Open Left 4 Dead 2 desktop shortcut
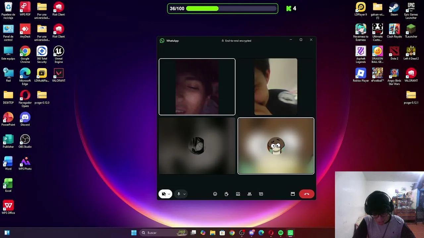This screenshot has width=424, height=238. coord(411,53)
